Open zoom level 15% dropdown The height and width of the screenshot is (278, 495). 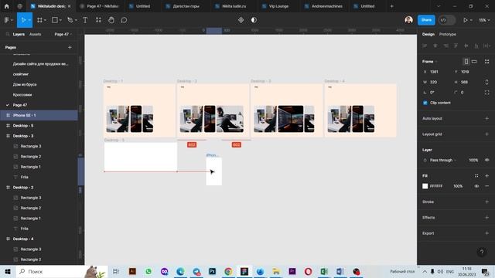coord(484,20)
